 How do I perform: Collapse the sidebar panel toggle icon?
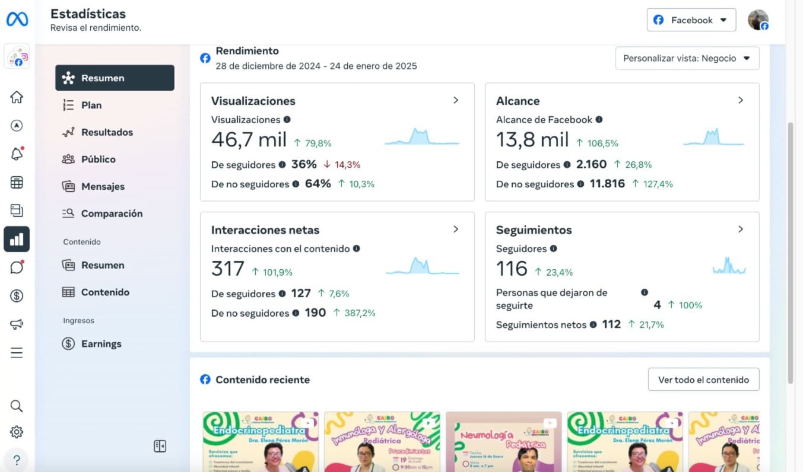tap(160, 447)
